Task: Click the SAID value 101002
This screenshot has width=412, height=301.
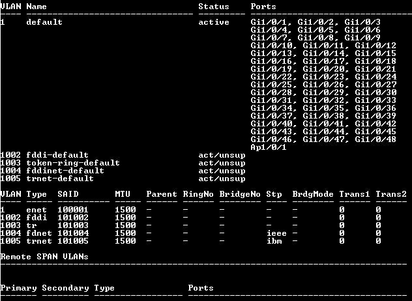Action: 73,217
